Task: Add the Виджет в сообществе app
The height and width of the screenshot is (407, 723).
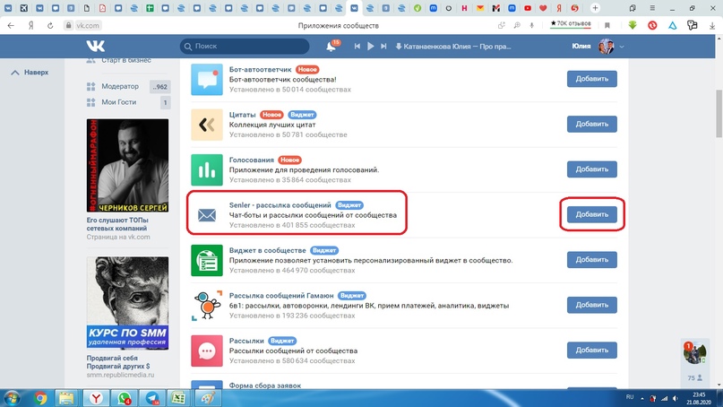Action: tap(591, 260)
